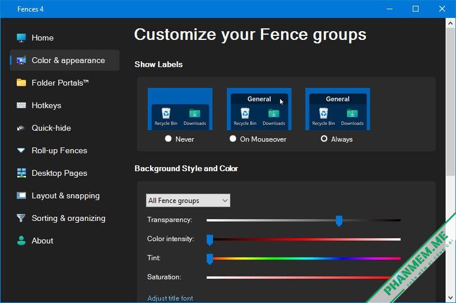Click the About person icon
Screen dimensions: 456x303
[x=21, y=241]
